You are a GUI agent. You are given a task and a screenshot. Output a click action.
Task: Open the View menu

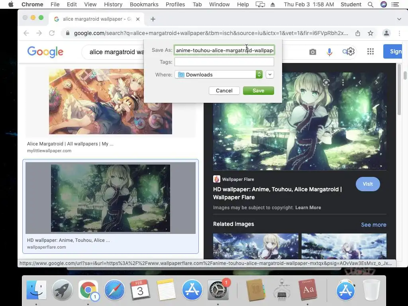point(90,4)
